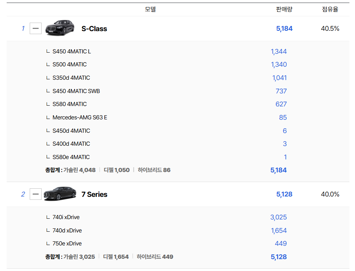Click 7 Series total sales 5,128
Image resolution: width=355 pixels, height=271 pixels.
pyautogui.click(x=284, y=194)
